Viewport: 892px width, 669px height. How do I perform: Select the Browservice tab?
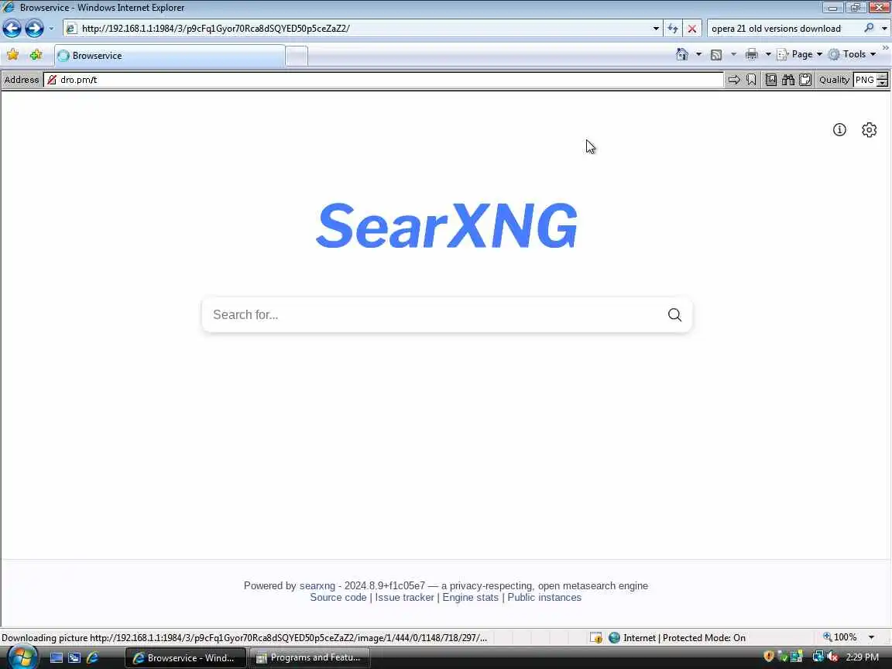pyautogui.click(x=170, y=56)
